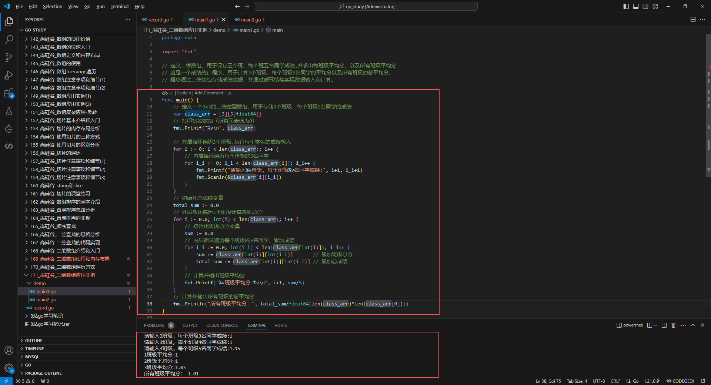Image resolution: width=711 pixels, height=385 pixels.
Task: Close the terminal panel
Action: [702, 325]
